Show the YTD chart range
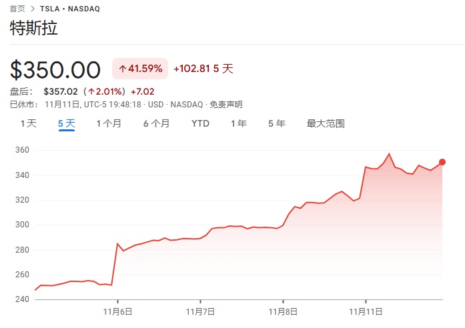This screenshot has height=328, width=465. coord(200,123)
